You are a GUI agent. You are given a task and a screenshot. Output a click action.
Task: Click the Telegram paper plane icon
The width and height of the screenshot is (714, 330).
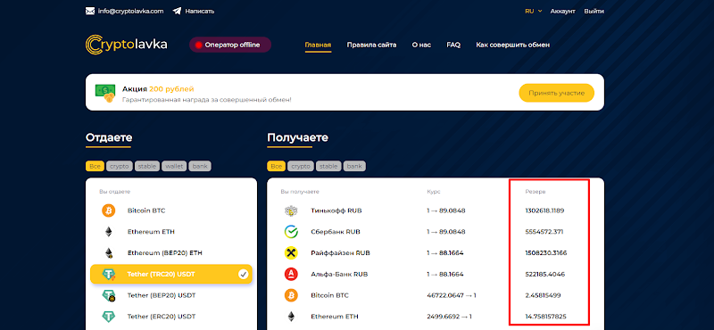177,11
